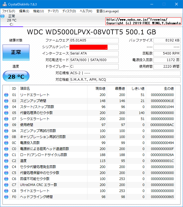This screenshot has height=207, width=183.
Task: Click the status circle icon next to 正常 28 °C
Action: 2,16
